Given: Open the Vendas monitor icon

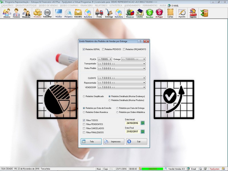Looking at the screenshot, I should [x=59, y=13].
